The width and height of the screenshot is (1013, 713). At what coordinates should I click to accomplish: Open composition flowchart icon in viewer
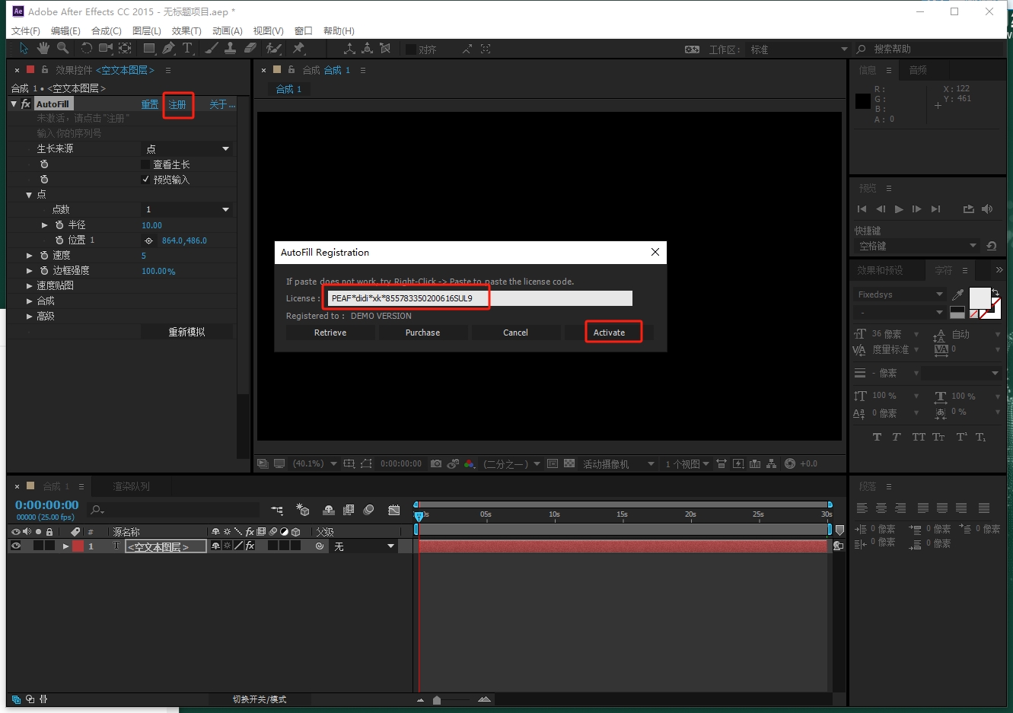pyautogui.click(x=772, y=463)
